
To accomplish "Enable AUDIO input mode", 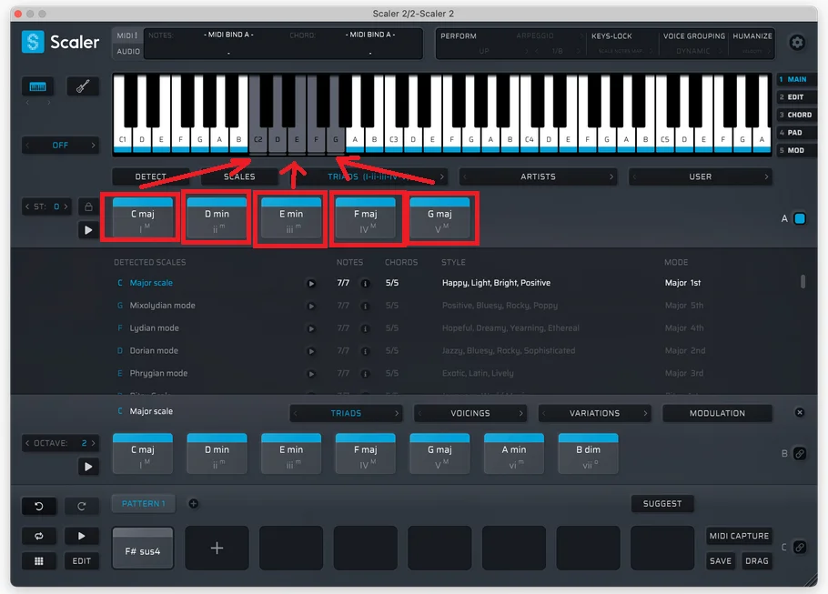I will (x=128, y=51).
